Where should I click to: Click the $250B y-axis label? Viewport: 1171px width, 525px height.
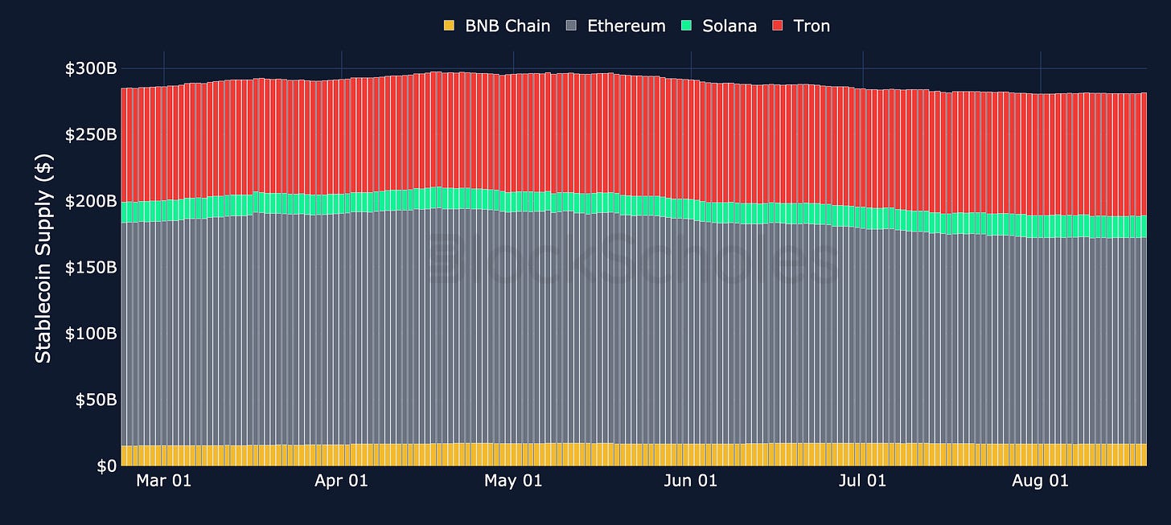pyautogui.click(x=91, y=134)
